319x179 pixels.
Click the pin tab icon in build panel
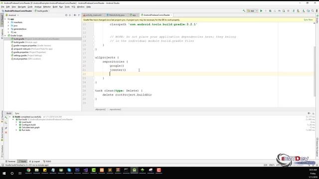point(6,128)
